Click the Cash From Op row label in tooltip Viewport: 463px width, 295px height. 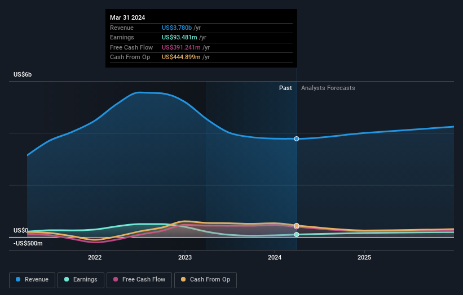tap(130, 57)
